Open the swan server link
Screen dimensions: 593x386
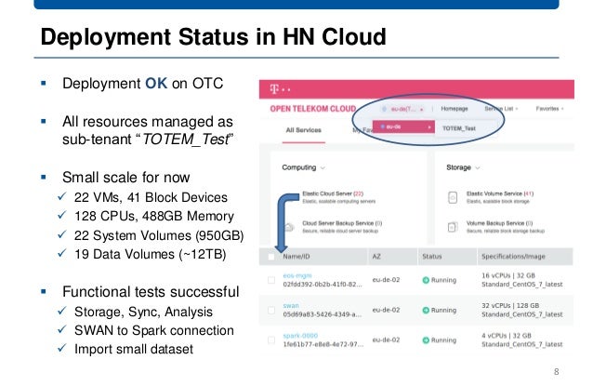tap(291, 305)
